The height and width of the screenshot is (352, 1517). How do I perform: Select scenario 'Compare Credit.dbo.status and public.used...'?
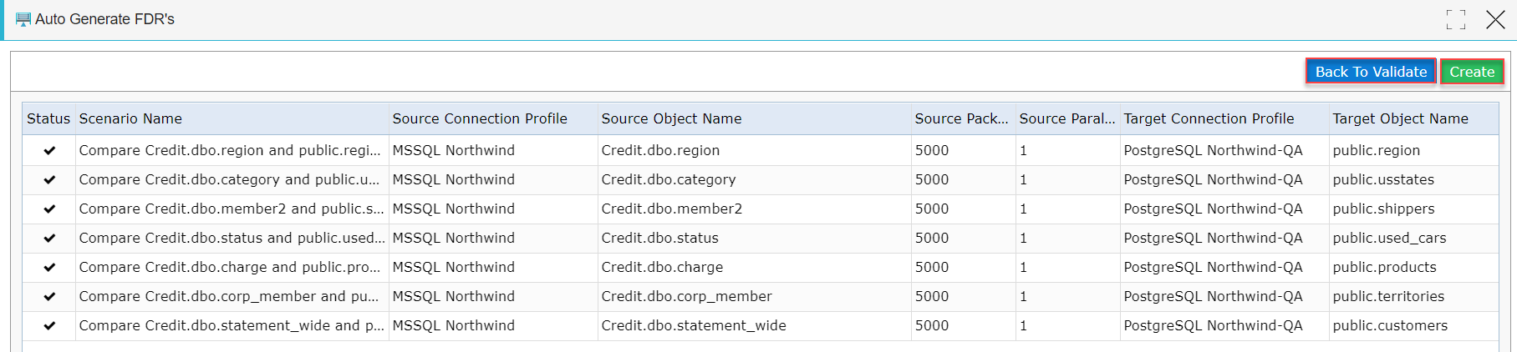(x=232, y=238)
